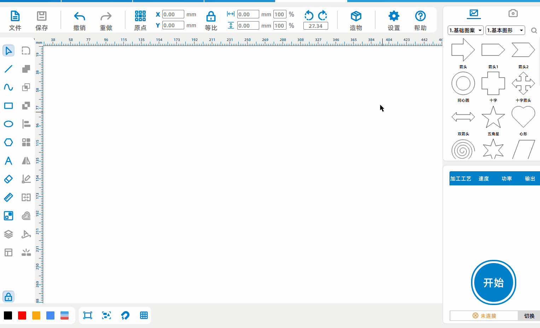Open the layers stack tool
Viewport: 540px width, 328px height.
pyautogui.click(x=8, y=234)
